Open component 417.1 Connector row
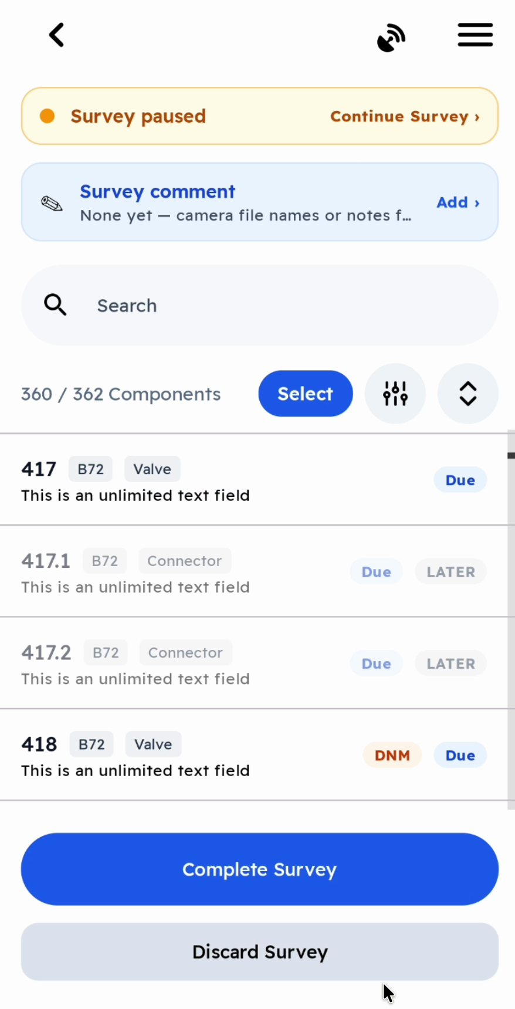This screenshot has width=515, height=1009. point(253,571)
